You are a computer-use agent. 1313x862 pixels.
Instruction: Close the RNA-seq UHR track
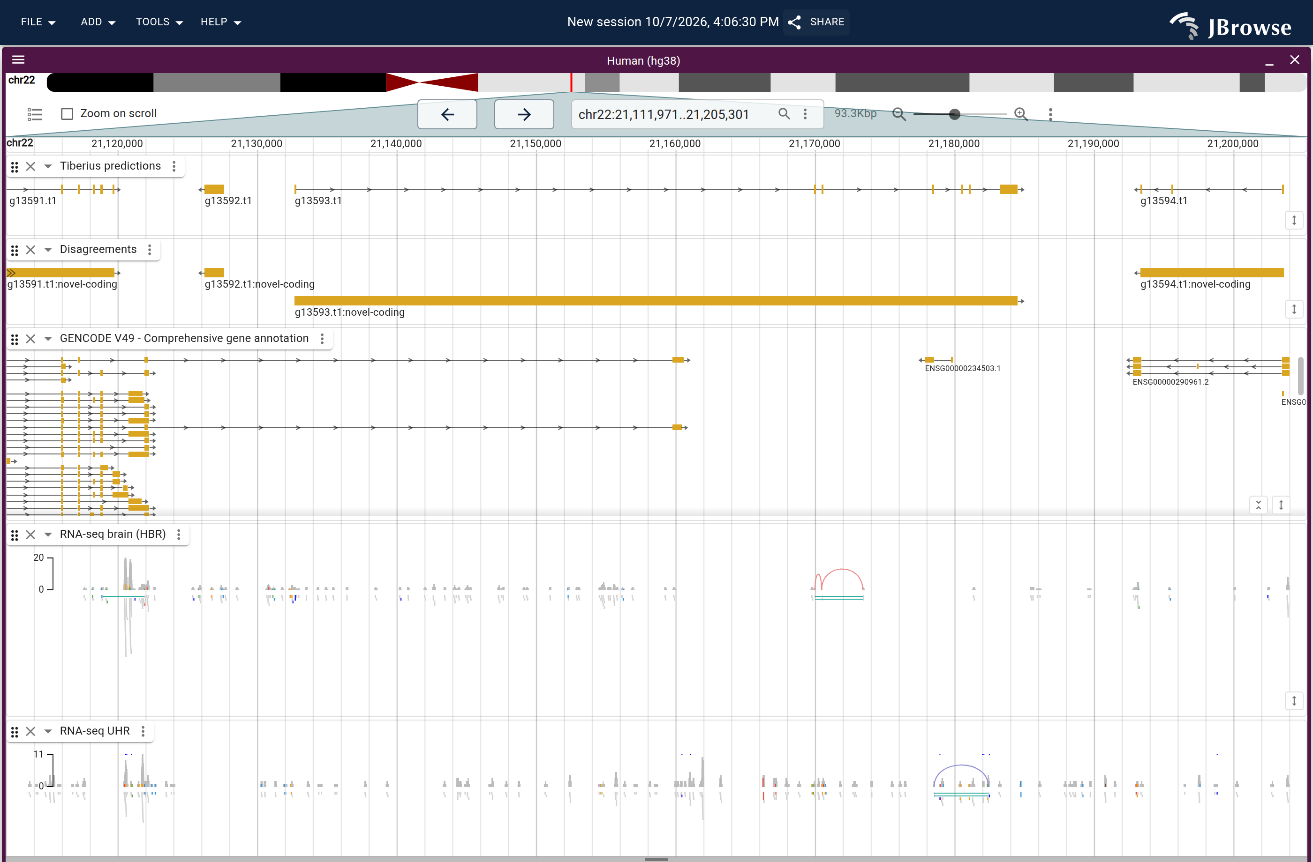[31, 731]
